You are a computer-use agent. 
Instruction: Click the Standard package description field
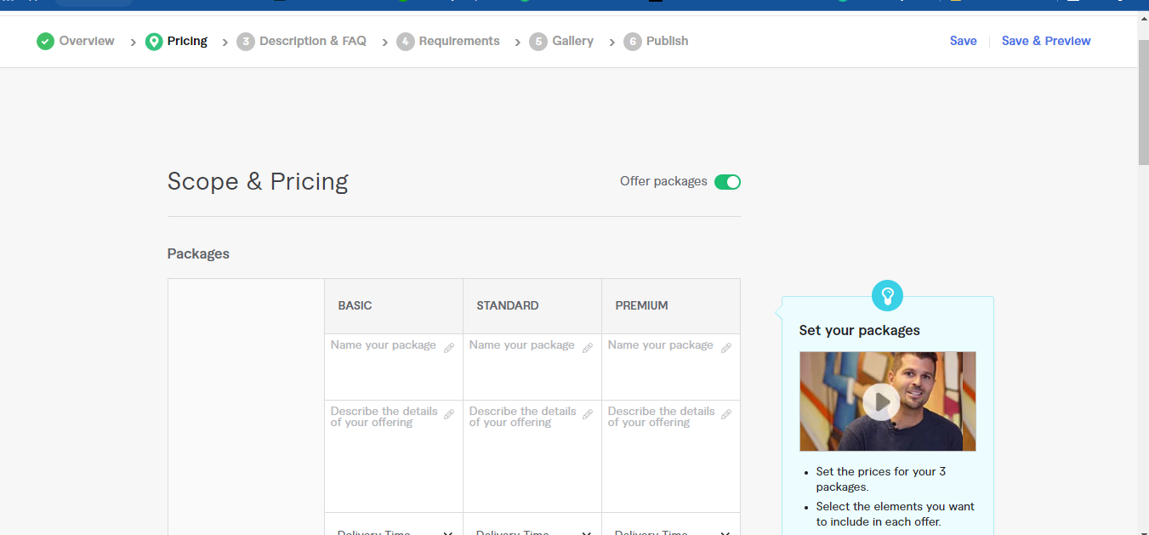click(x=532, y=456)
